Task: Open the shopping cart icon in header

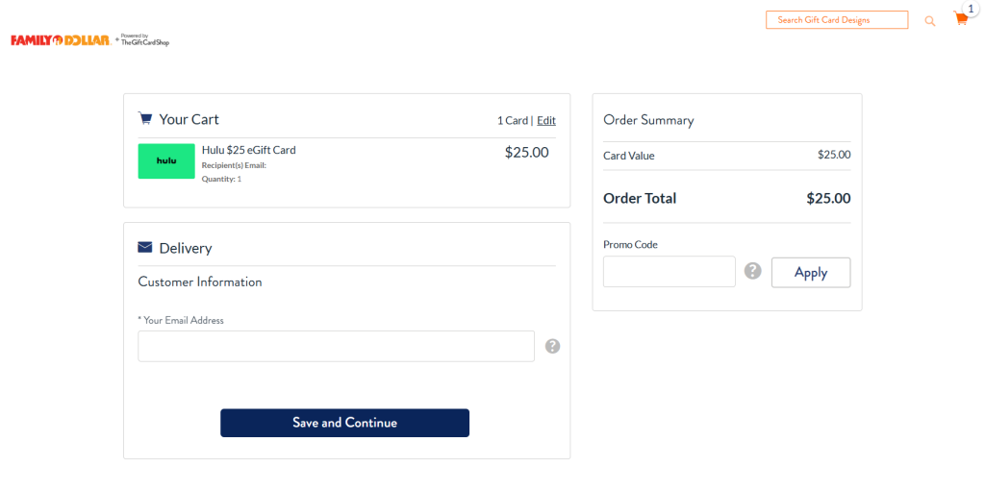Action: [959, 19]
